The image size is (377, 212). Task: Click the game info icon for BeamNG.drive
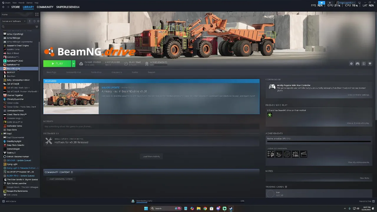click(364, 64)
